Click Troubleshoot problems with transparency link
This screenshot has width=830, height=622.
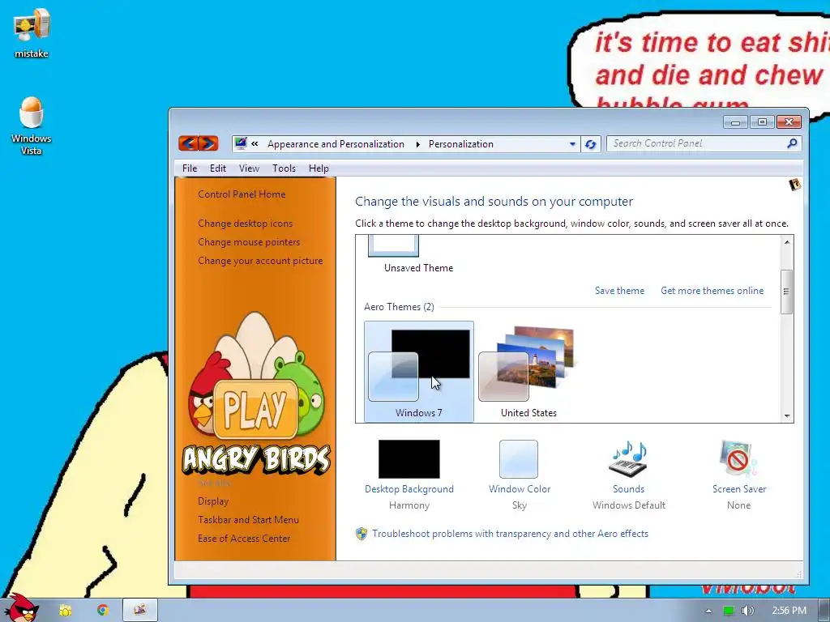511,534
